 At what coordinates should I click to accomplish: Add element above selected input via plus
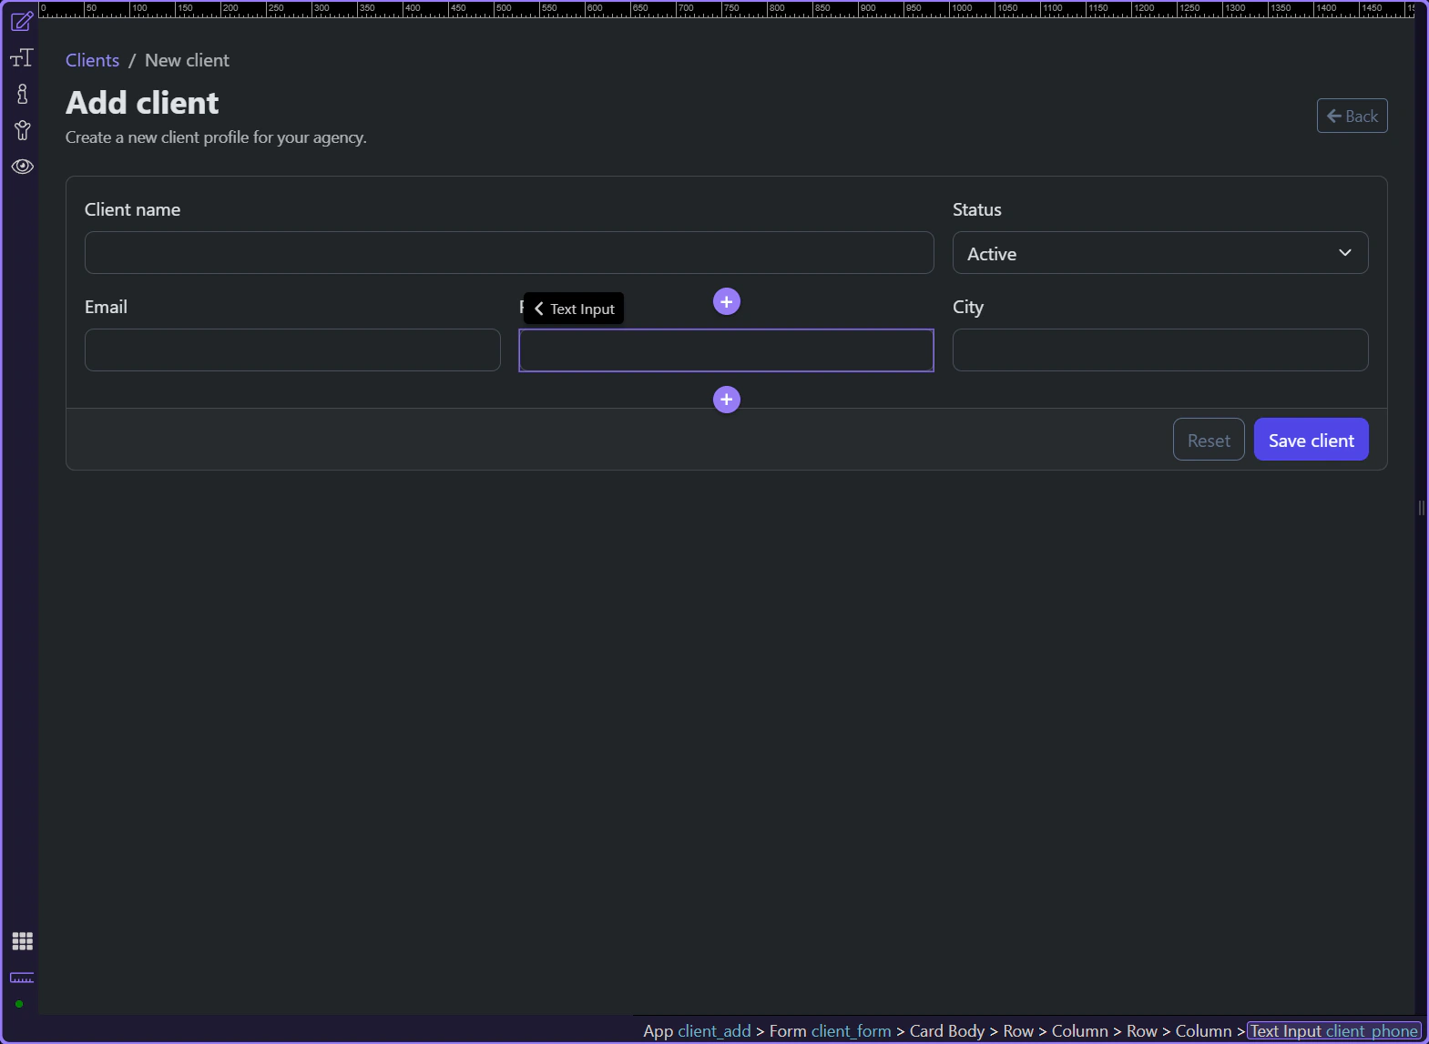[726, 301]
